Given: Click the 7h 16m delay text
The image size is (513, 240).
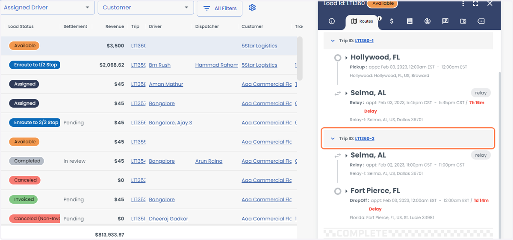Looking at the screenshot, I should [476, 103].
